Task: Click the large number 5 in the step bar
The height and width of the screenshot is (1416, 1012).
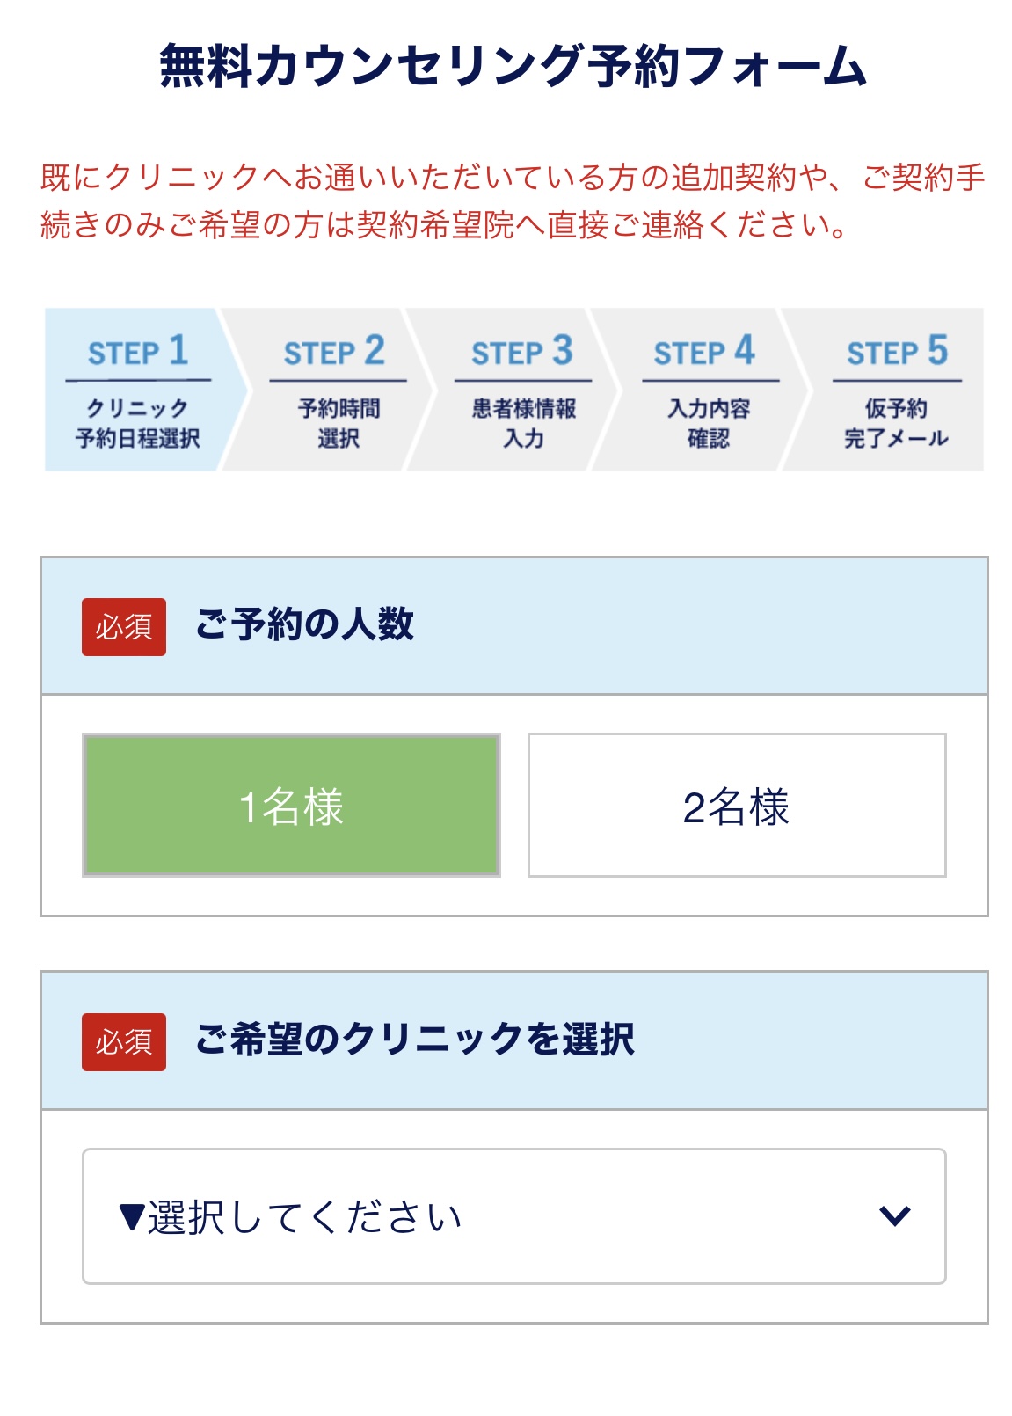Action: pyautogui.click(x=937, y=350)
